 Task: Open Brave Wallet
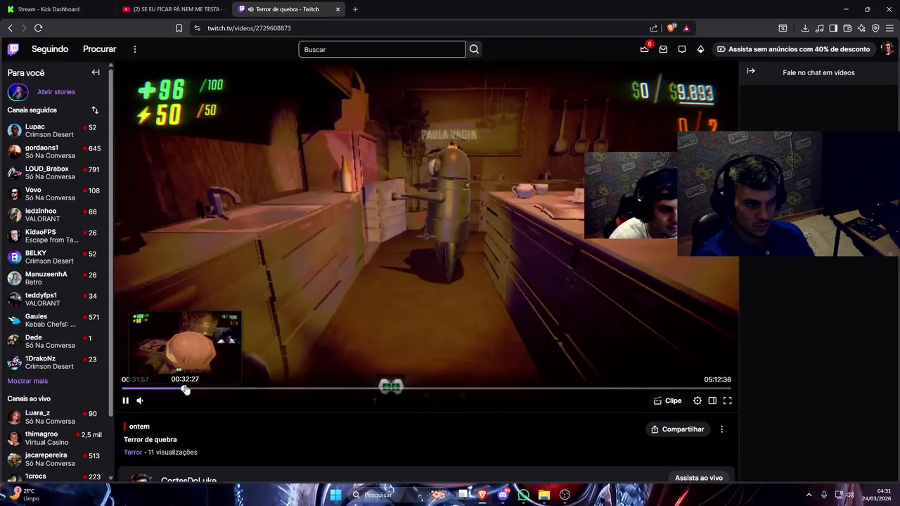click(847, 28)
